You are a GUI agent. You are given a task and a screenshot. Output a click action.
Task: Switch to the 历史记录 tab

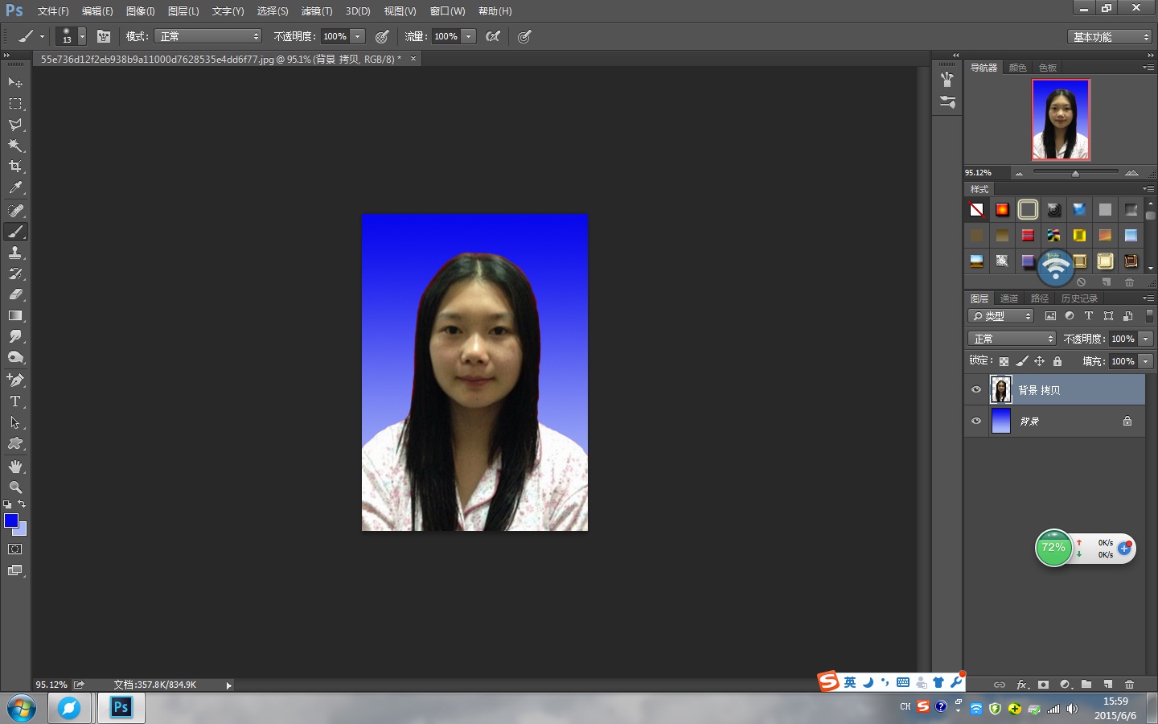[1079, 298]
